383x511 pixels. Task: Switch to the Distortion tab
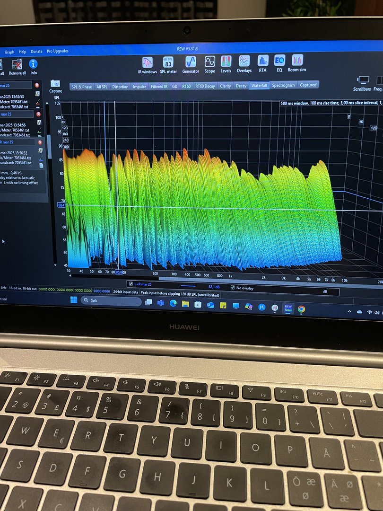coord(120,87)
